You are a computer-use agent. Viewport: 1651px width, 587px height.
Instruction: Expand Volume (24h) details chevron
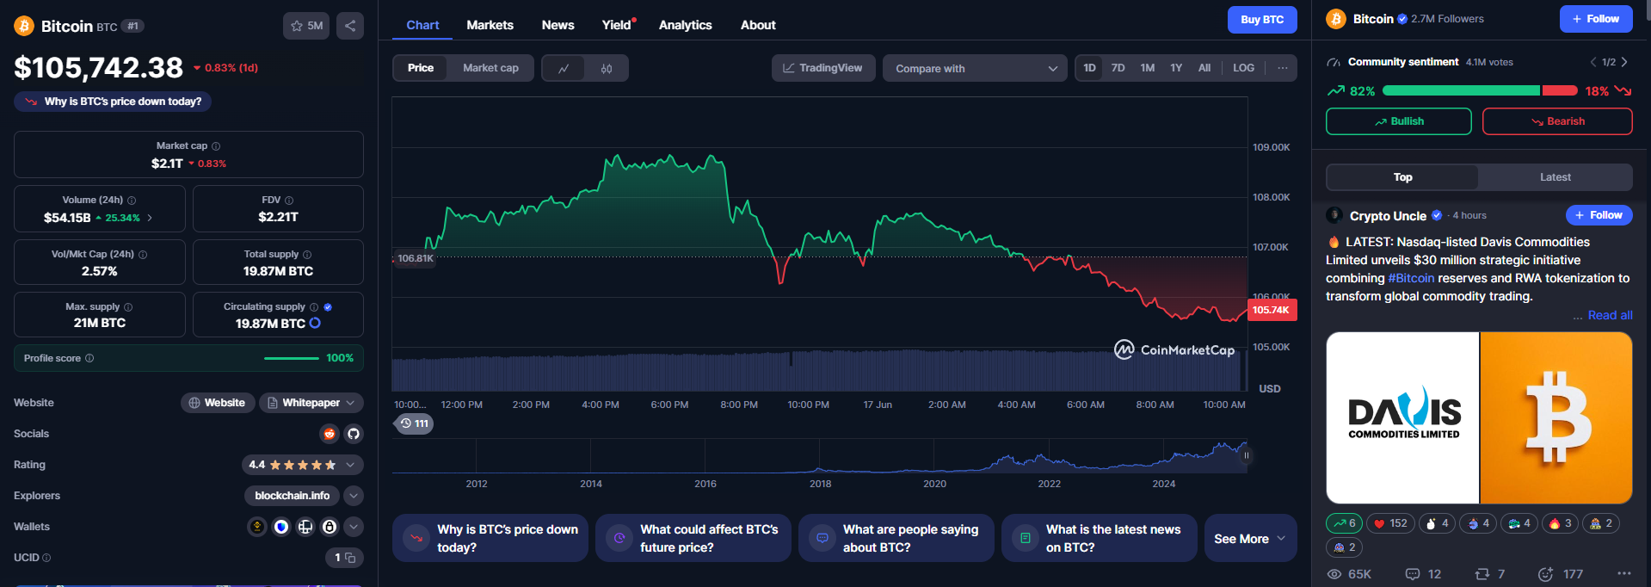click(x=150, y=218)
